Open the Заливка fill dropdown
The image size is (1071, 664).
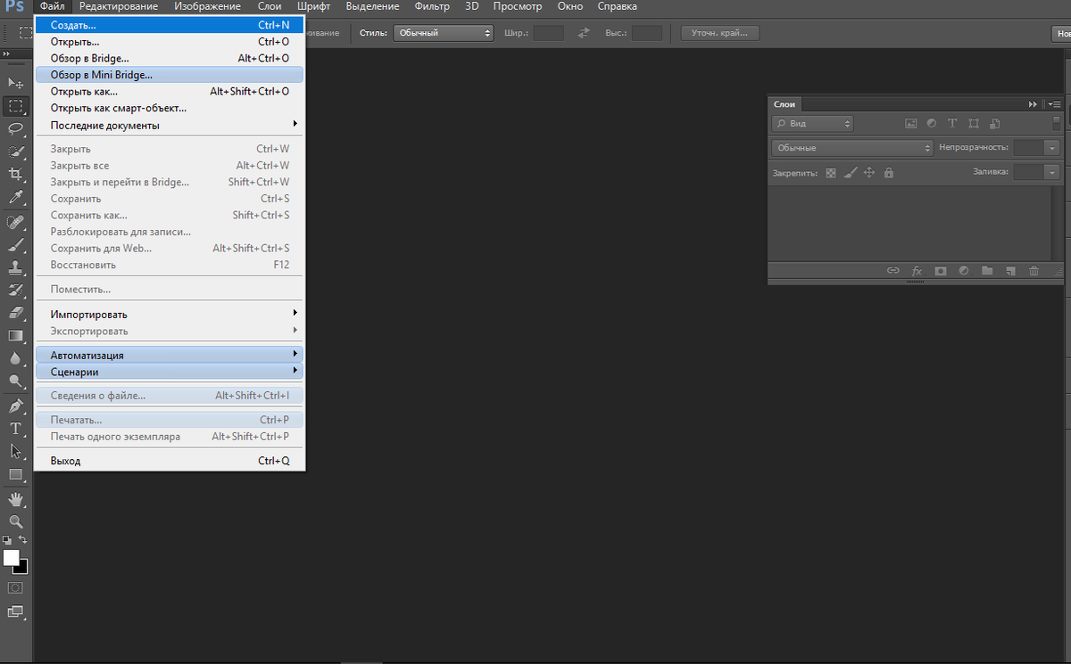[x=1053, y=172]
